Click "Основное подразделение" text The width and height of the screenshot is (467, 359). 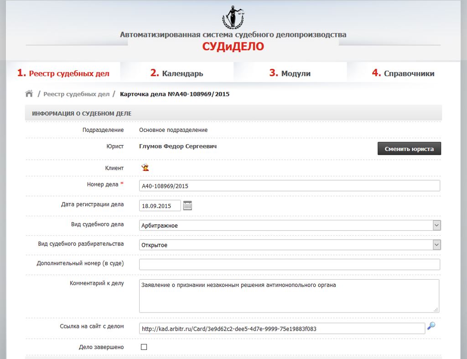point(173,130)
